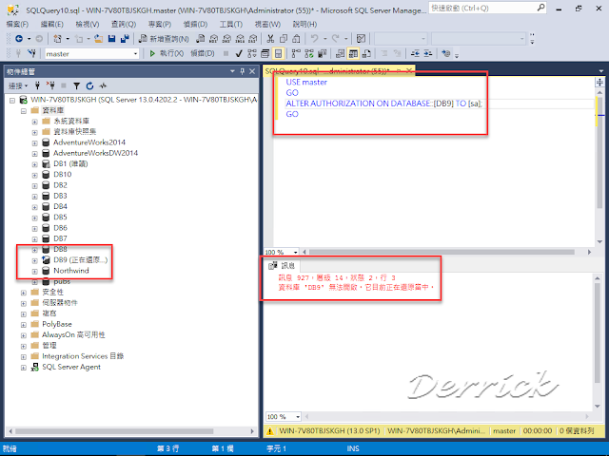Click the open file folder icon
This screenshot has width=609, height=456.
coord(99,39)
